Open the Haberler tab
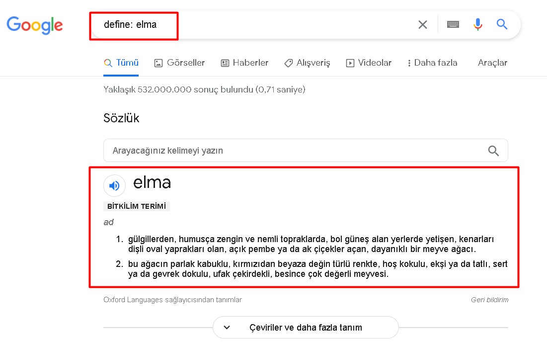This screenshot has height=343, width=547. pos(244,63)
